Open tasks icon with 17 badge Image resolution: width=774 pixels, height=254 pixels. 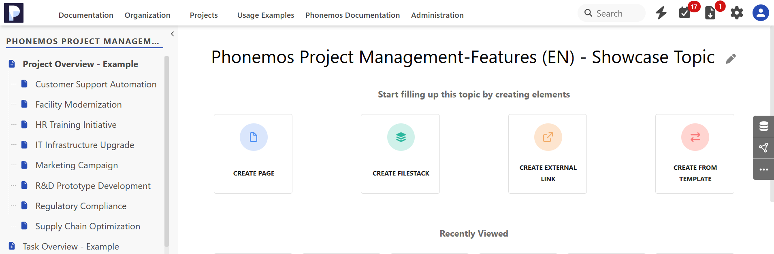(685, 13)
